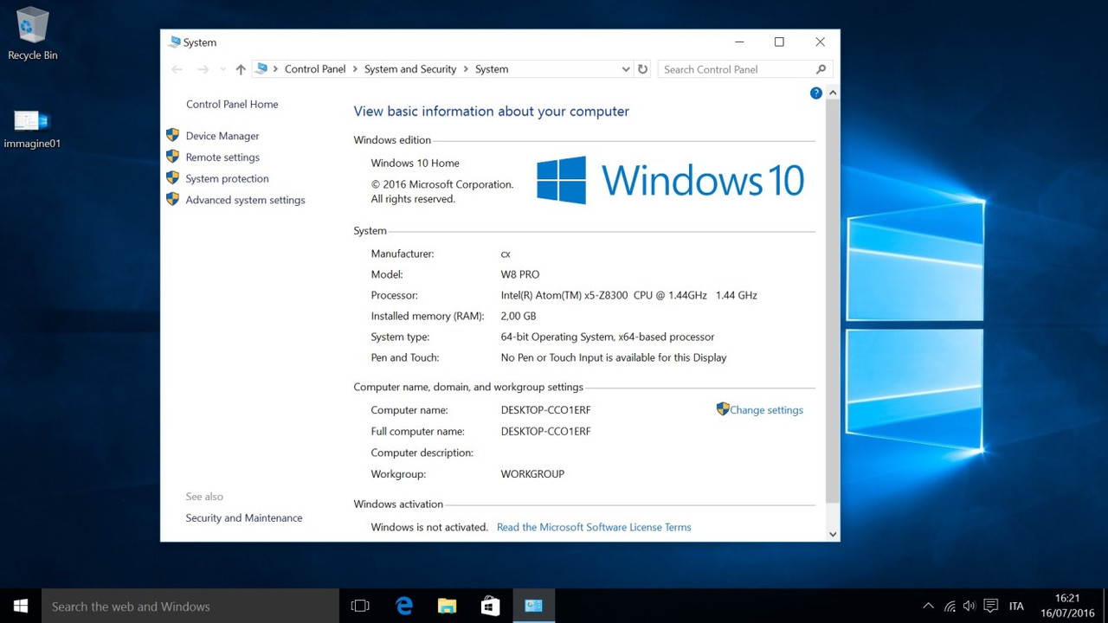The height and width of the screenshot is (623, 1108).
Task: Click the shield icon beside Remote settings
Action: (172, 157)
